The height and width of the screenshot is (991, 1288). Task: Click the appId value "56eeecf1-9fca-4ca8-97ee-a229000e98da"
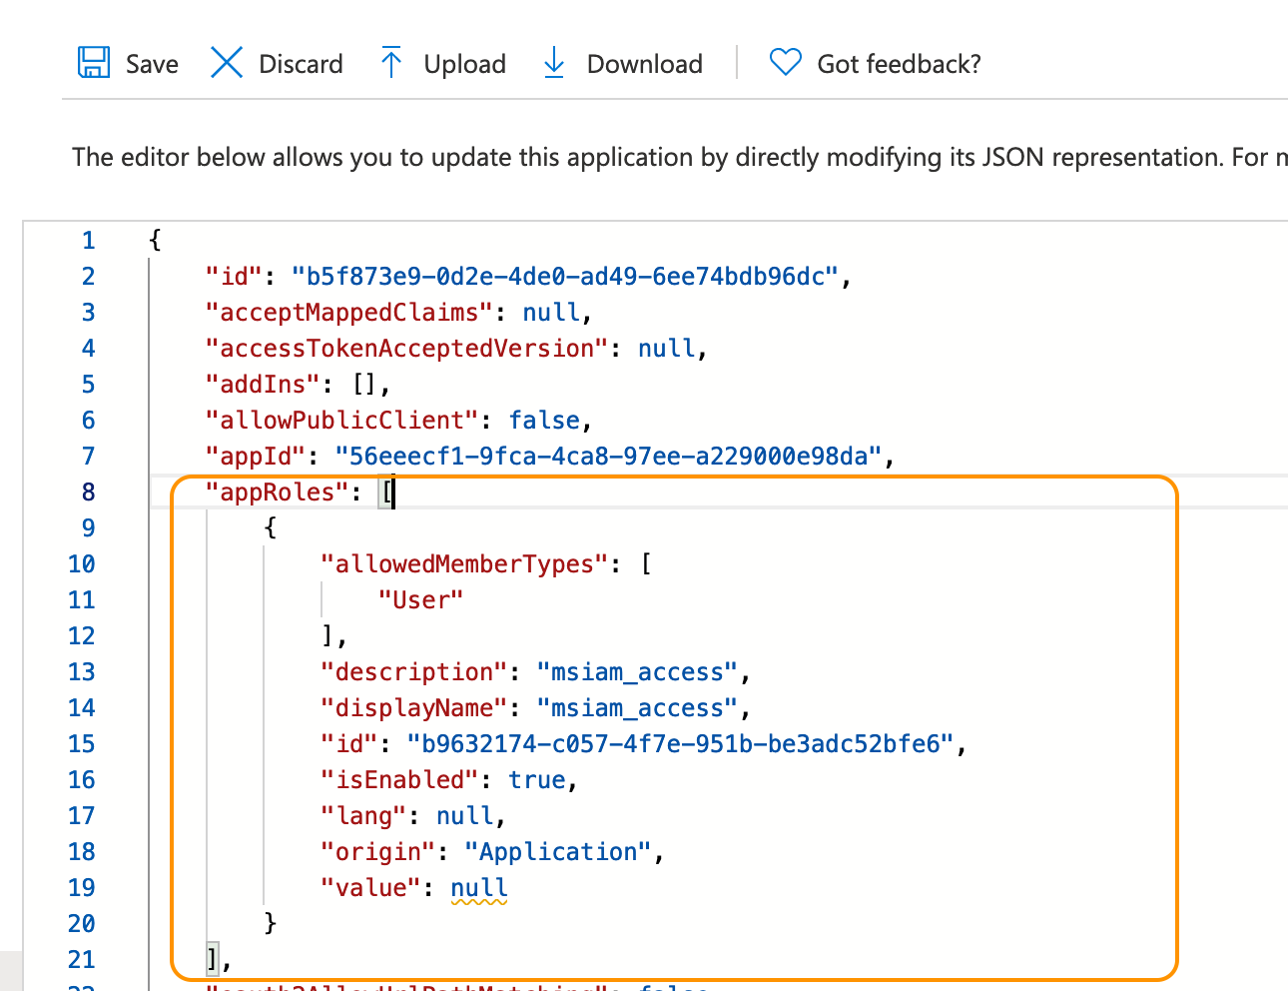[x=608, y=457]
